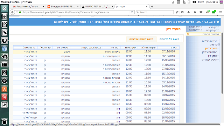This screenshot has height=126, width=224.
Task: Open פסקי דין in the side menu
Action: (212, 56)
